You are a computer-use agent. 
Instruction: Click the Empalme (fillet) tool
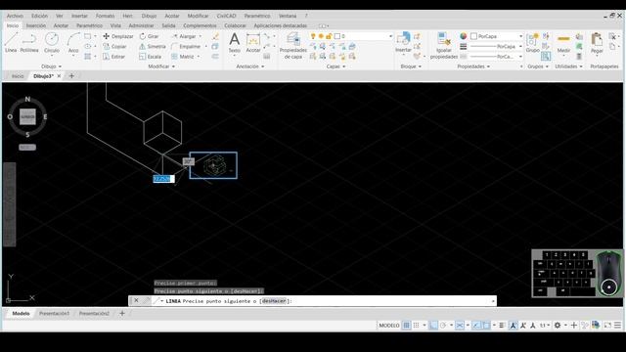pos(186,46)
